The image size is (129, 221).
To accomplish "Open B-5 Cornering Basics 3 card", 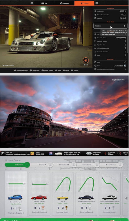I will [110, 194].
